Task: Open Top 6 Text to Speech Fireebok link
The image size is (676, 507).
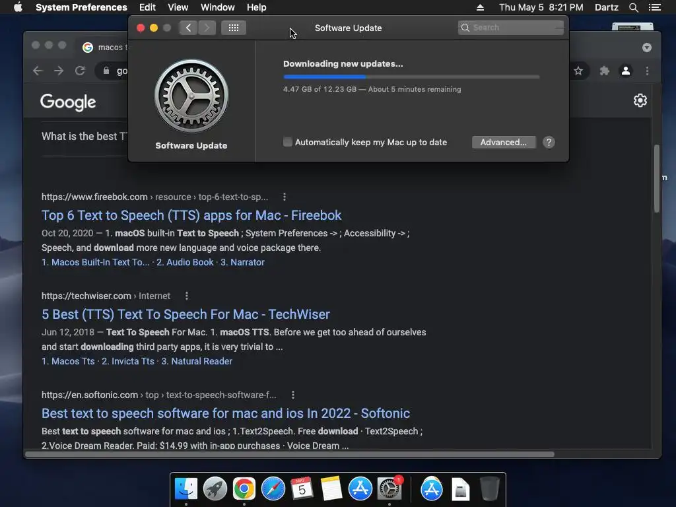Action: pos(191,215)
